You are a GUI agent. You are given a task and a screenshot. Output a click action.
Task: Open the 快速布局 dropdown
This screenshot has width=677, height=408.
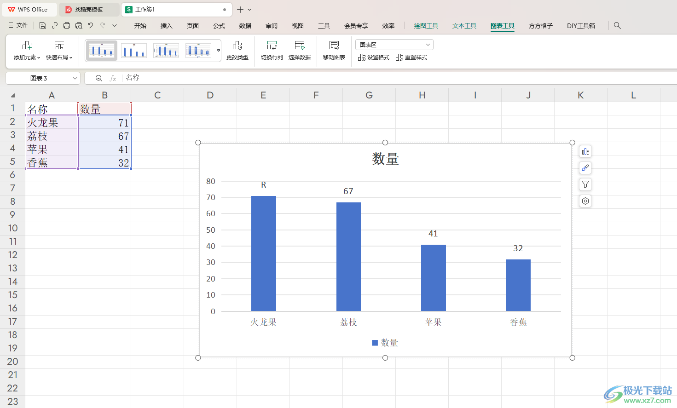(59, 51)
